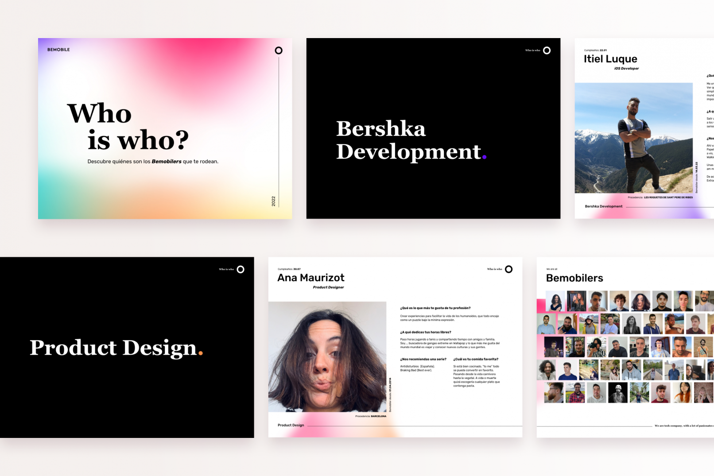Select the 'Ana Maurizot' name text
The width and height of the screenshot is (714, 476).
pyautogui.click(x=311, y=278)
